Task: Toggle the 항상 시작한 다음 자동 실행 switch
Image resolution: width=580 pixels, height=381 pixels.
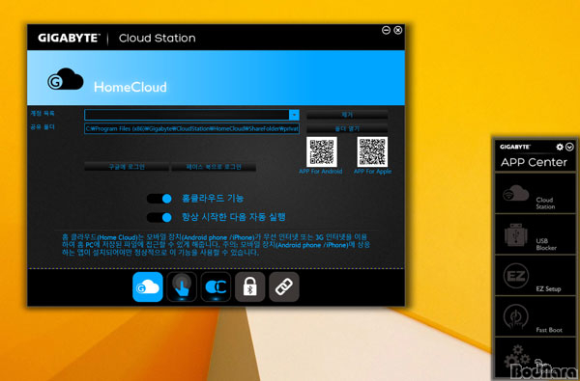Action: click(159, 217)
